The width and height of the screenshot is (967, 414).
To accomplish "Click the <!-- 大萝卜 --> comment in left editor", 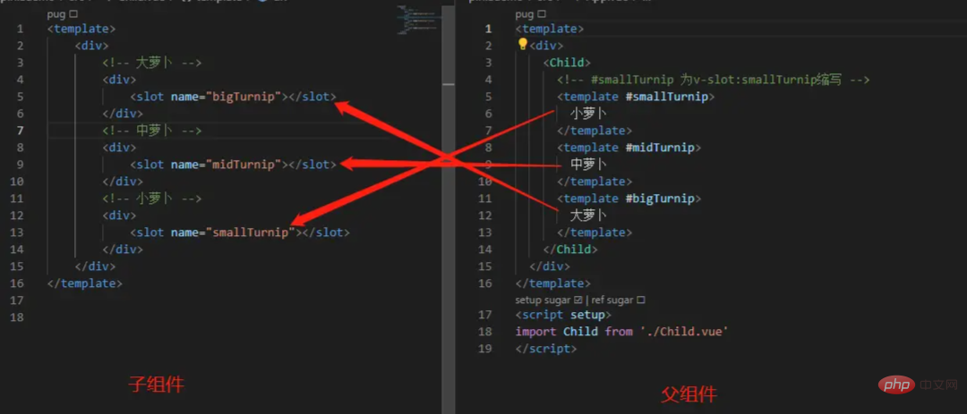I will tap(152, 63).
